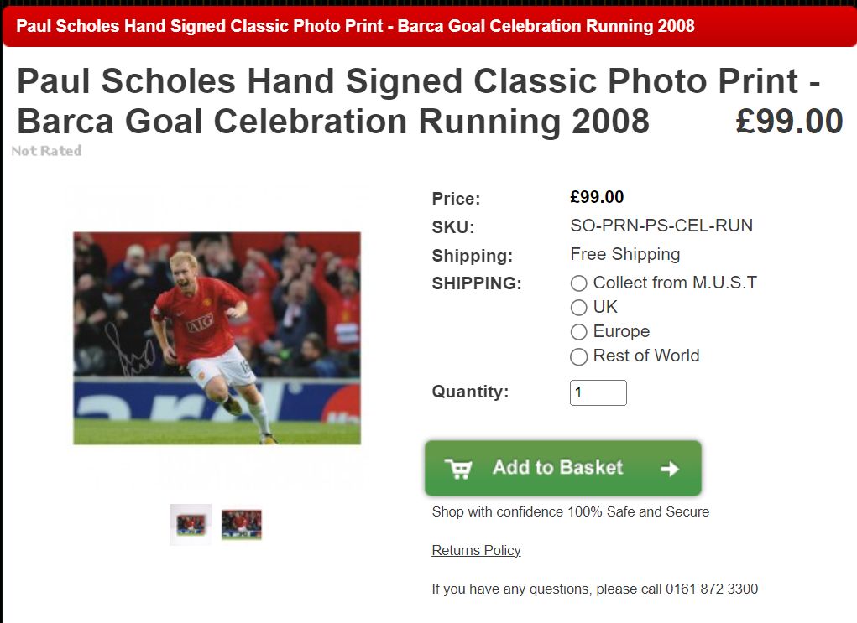View the second product thumbnail
The height and width of the screenshot is (623, 857).
click(x=242, y=525)
